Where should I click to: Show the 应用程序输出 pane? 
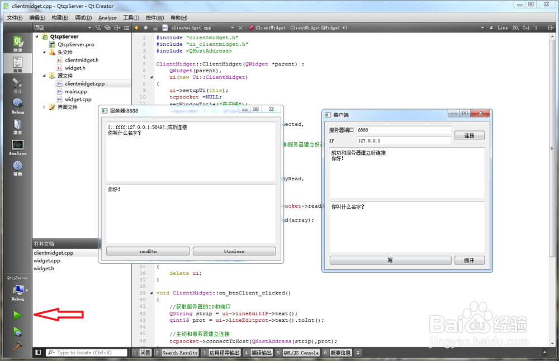[221, 353]
